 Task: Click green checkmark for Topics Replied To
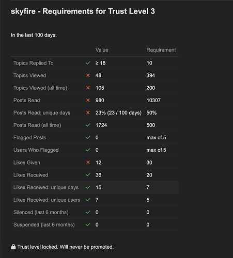coord(88,63)
